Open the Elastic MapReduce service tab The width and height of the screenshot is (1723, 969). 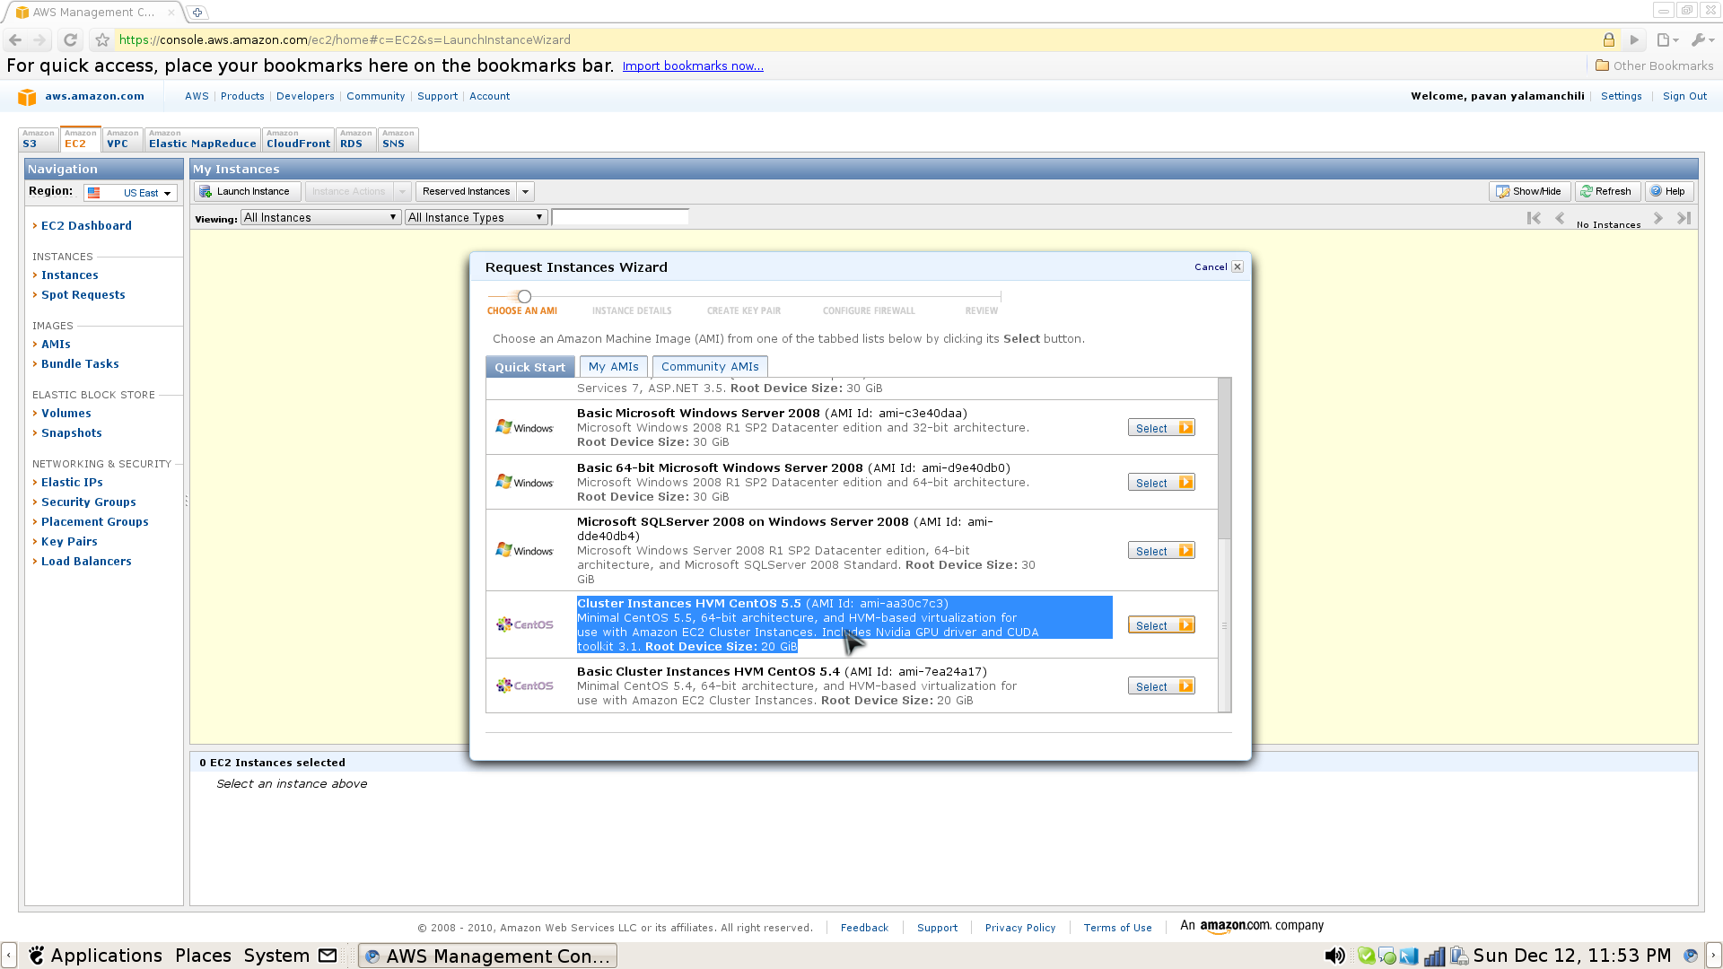(203, 139)
